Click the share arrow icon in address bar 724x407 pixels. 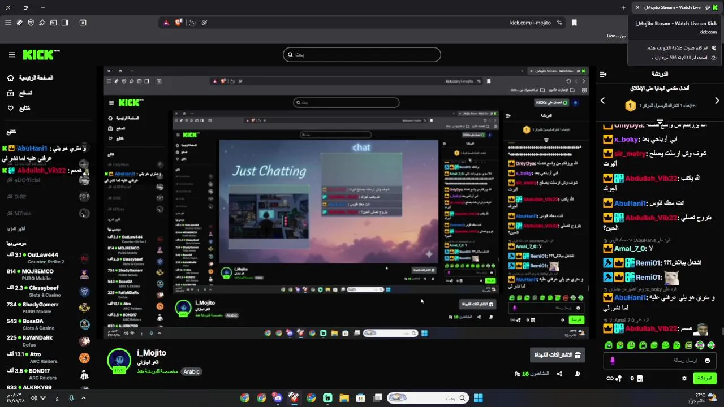[192, 23]
